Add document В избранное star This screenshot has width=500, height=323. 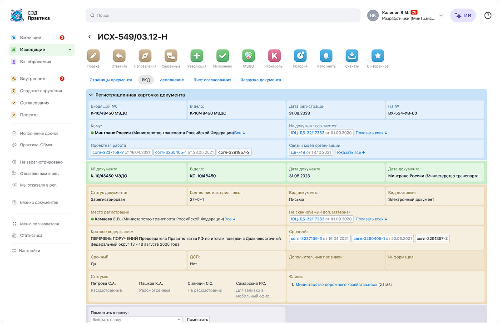[378, 56]
